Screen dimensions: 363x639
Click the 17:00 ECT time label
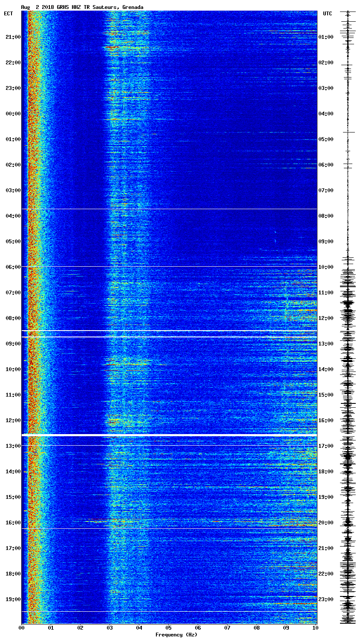[x=13, y=548]
